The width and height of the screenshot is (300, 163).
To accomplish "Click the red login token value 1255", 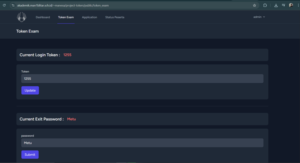I will coord(67,55).
